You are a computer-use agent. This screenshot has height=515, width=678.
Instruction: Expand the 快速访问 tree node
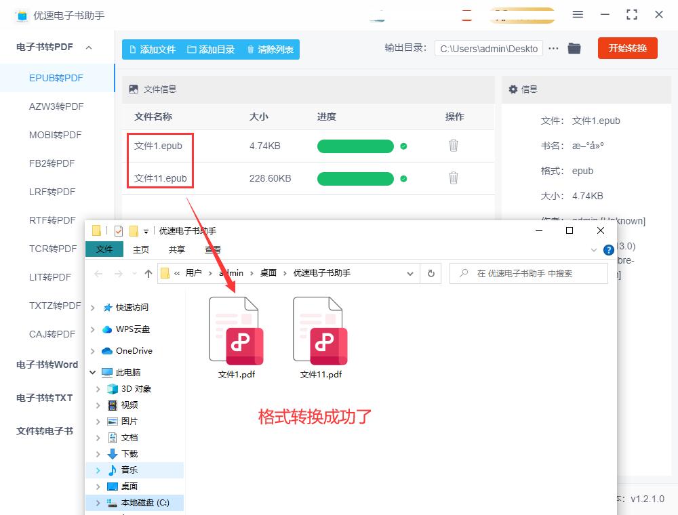93,308
